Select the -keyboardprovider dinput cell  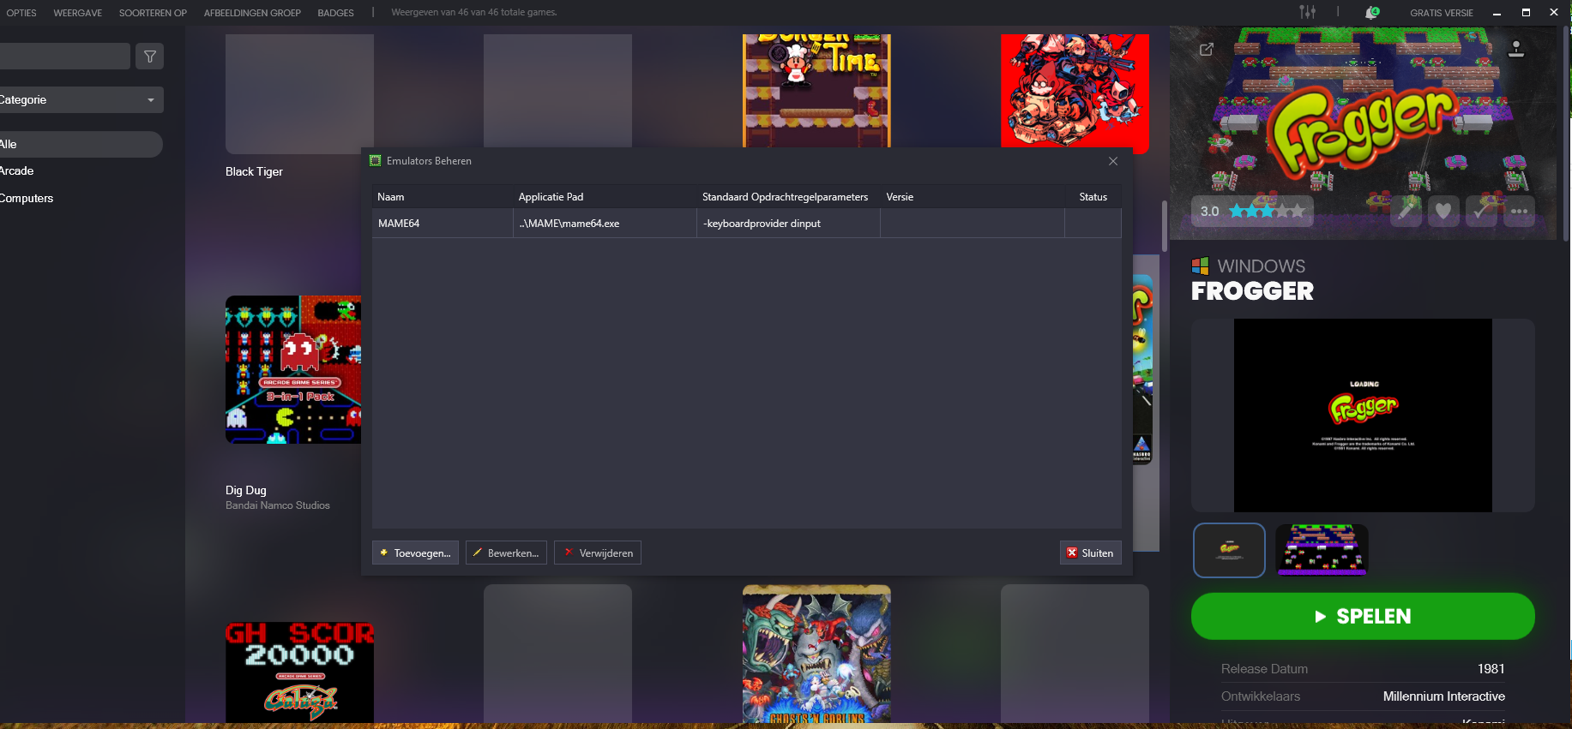coord(788,224)
